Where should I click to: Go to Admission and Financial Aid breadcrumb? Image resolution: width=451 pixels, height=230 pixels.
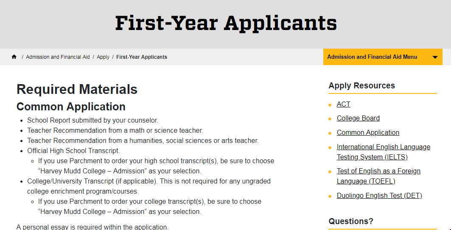(58, 57)
